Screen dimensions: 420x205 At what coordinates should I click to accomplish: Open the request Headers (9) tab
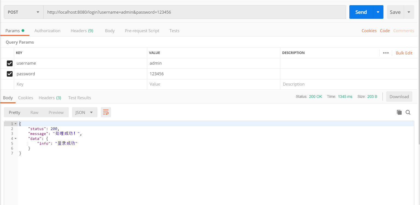[82, 31]
